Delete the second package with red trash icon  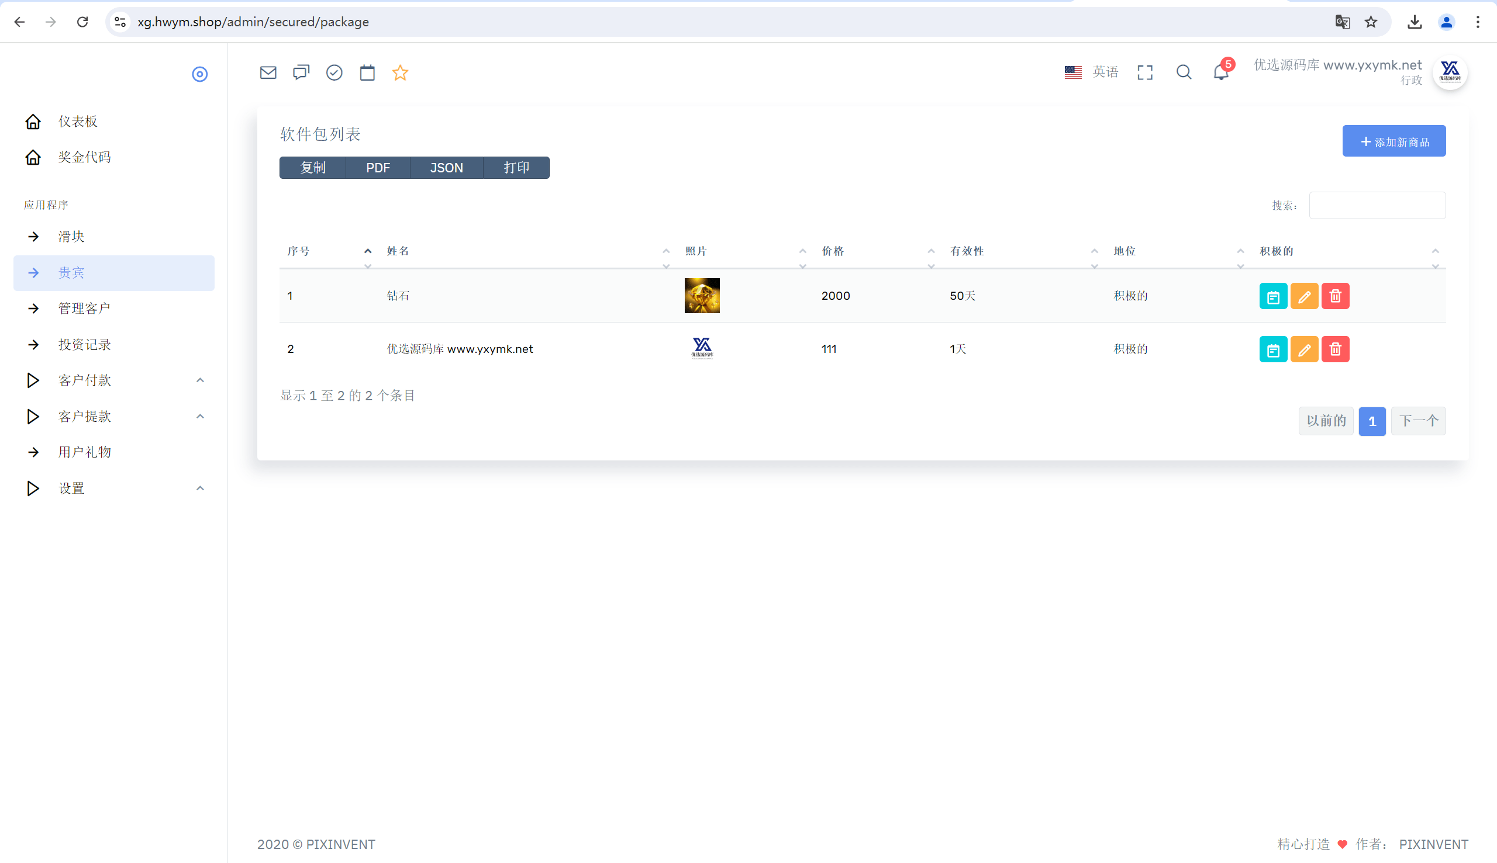click(x=1335, y=349)
